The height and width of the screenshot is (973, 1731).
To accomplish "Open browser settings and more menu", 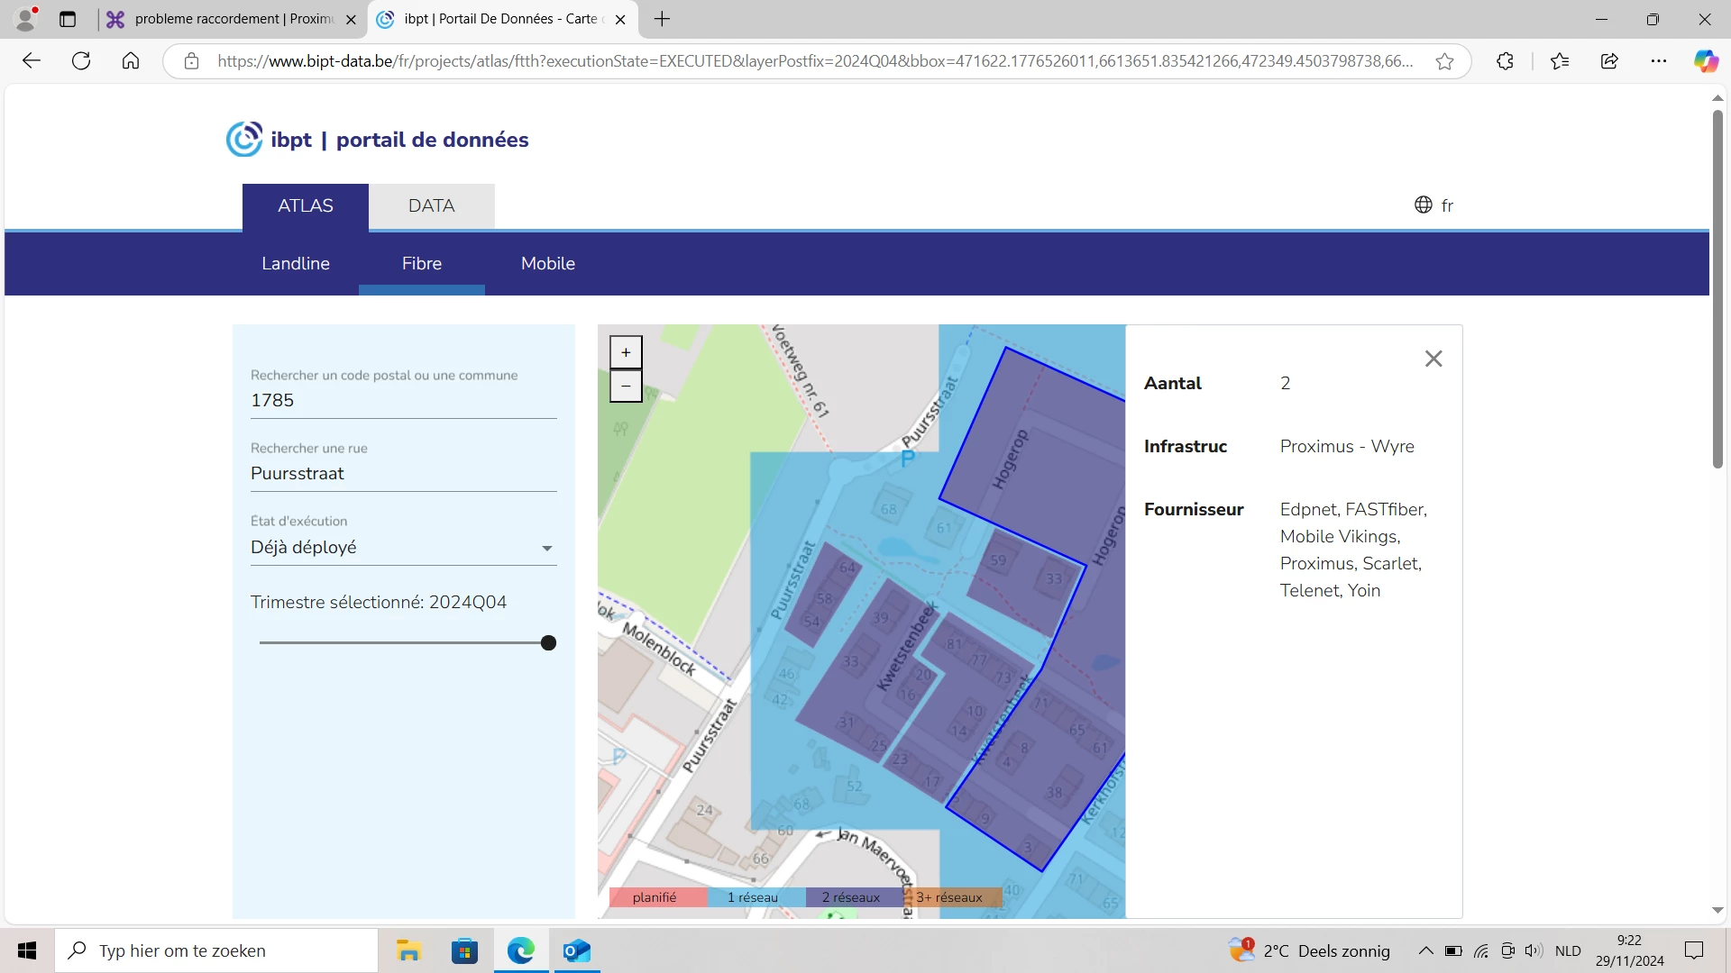I will pos(1659,61).
